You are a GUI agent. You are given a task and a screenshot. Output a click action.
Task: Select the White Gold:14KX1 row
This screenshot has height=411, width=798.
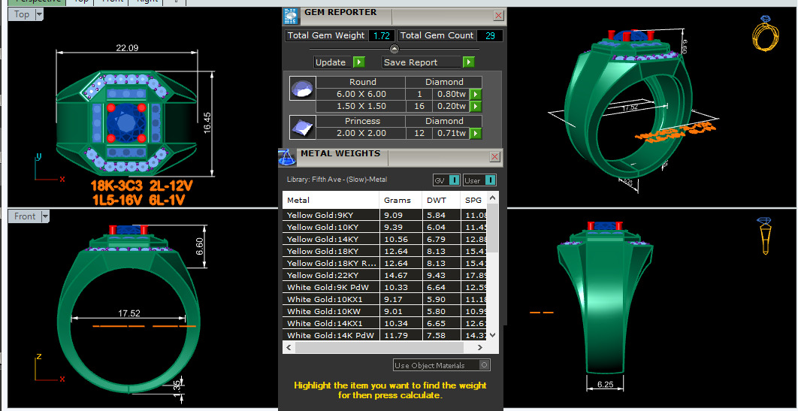pos(385,324)
